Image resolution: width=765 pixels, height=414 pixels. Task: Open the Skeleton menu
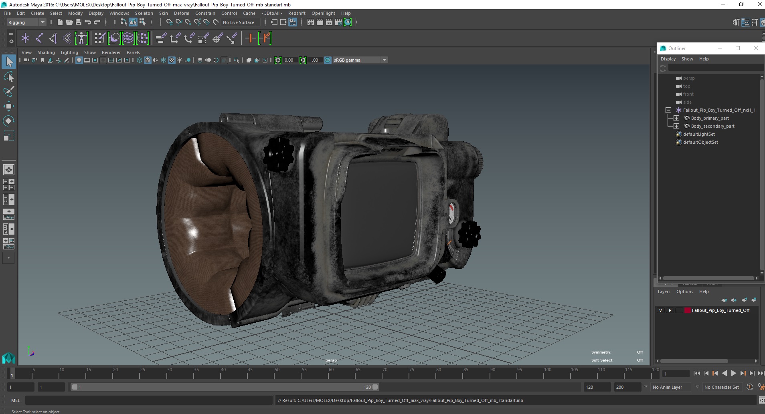point(144,13)
